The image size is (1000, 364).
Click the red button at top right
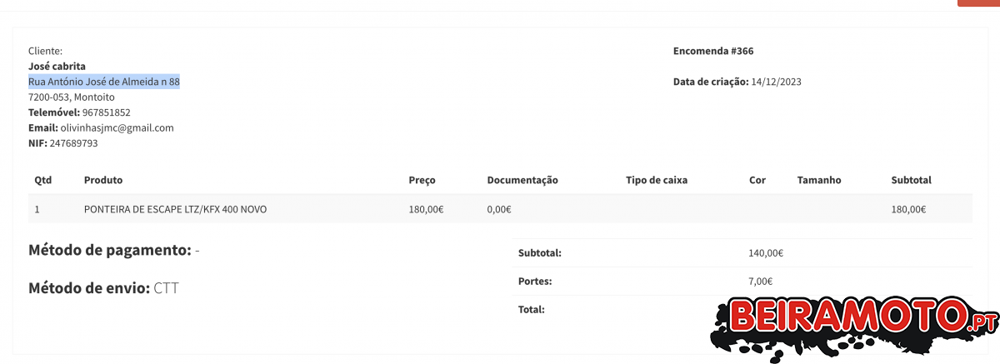click(x=978, y=3)
